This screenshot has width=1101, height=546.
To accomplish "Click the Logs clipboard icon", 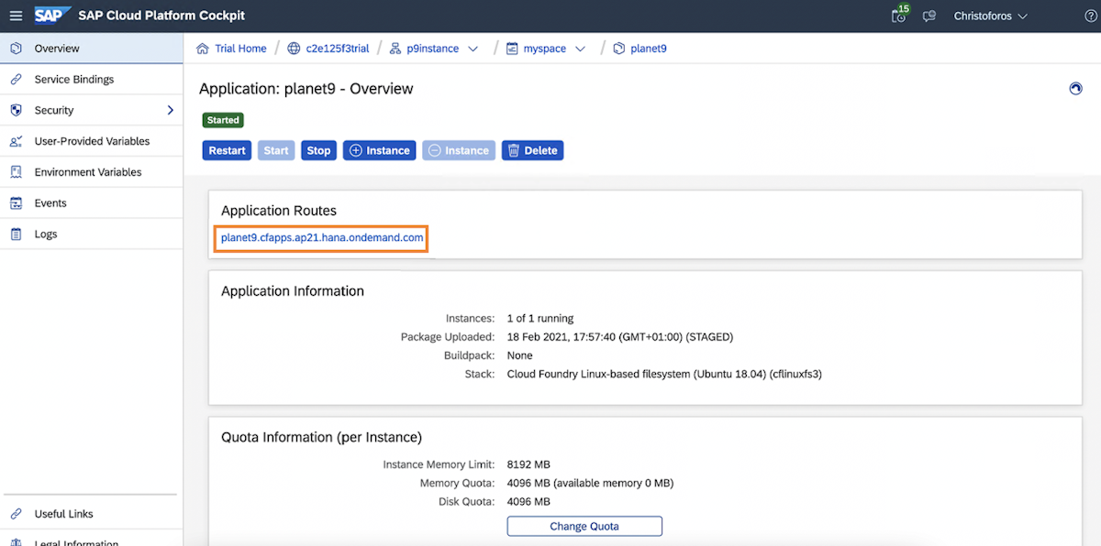I will [16, 235].
